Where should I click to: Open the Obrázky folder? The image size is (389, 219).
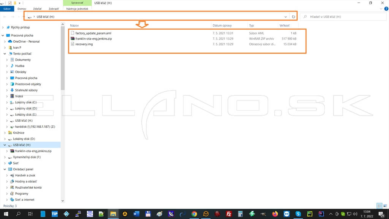point(21,72)
